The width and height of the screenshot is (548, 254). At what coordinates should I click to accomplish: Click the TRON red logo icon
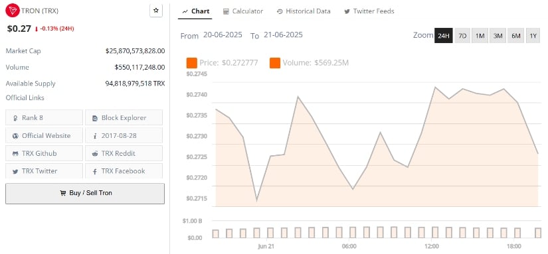(13, 11)
